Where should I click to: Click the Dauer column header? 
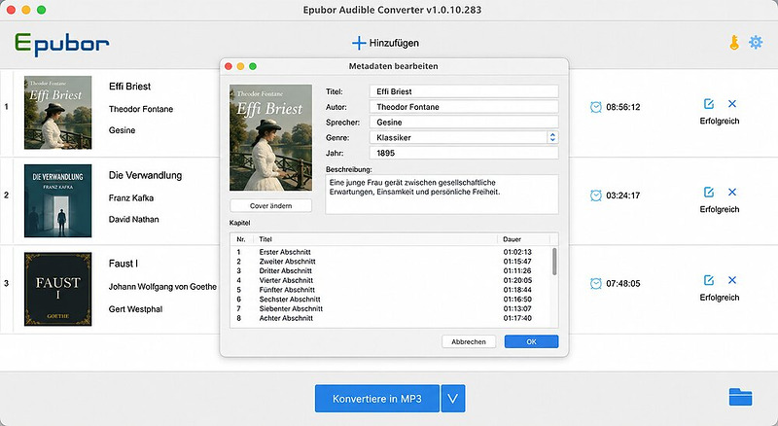tap(513, 239)
